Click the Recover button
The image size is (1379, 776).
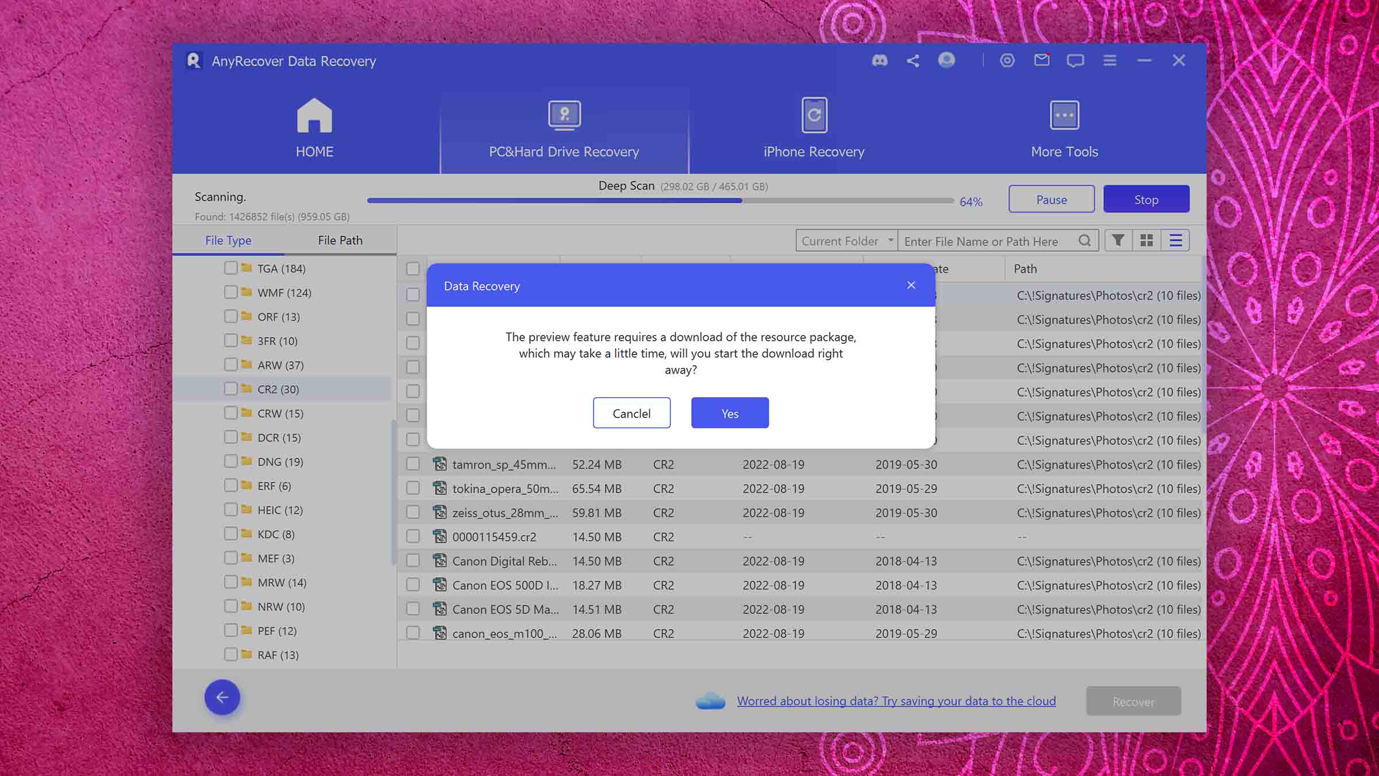[x=1133, y=701]
